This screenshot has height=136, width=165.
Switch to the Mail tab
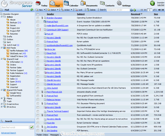[56, 4]
